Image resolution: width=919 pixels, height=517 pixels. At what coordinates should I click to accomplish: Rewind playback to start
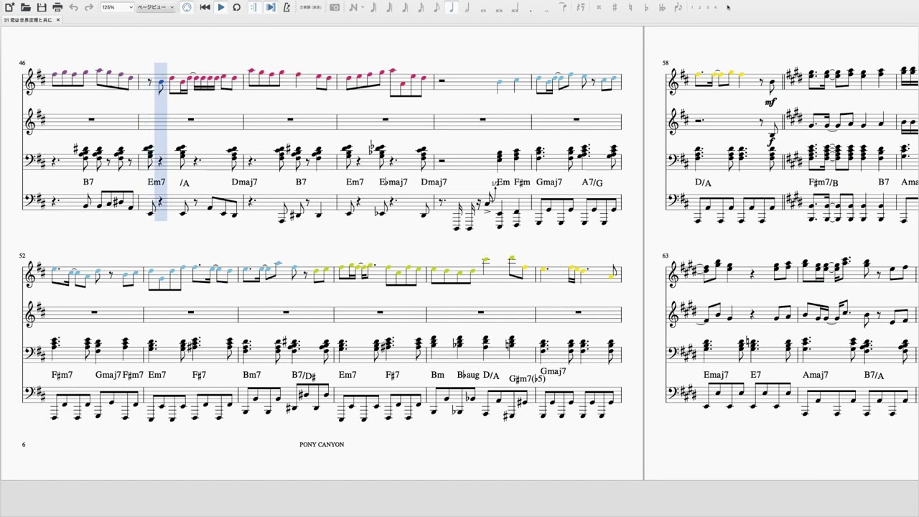tap(205, 7)
